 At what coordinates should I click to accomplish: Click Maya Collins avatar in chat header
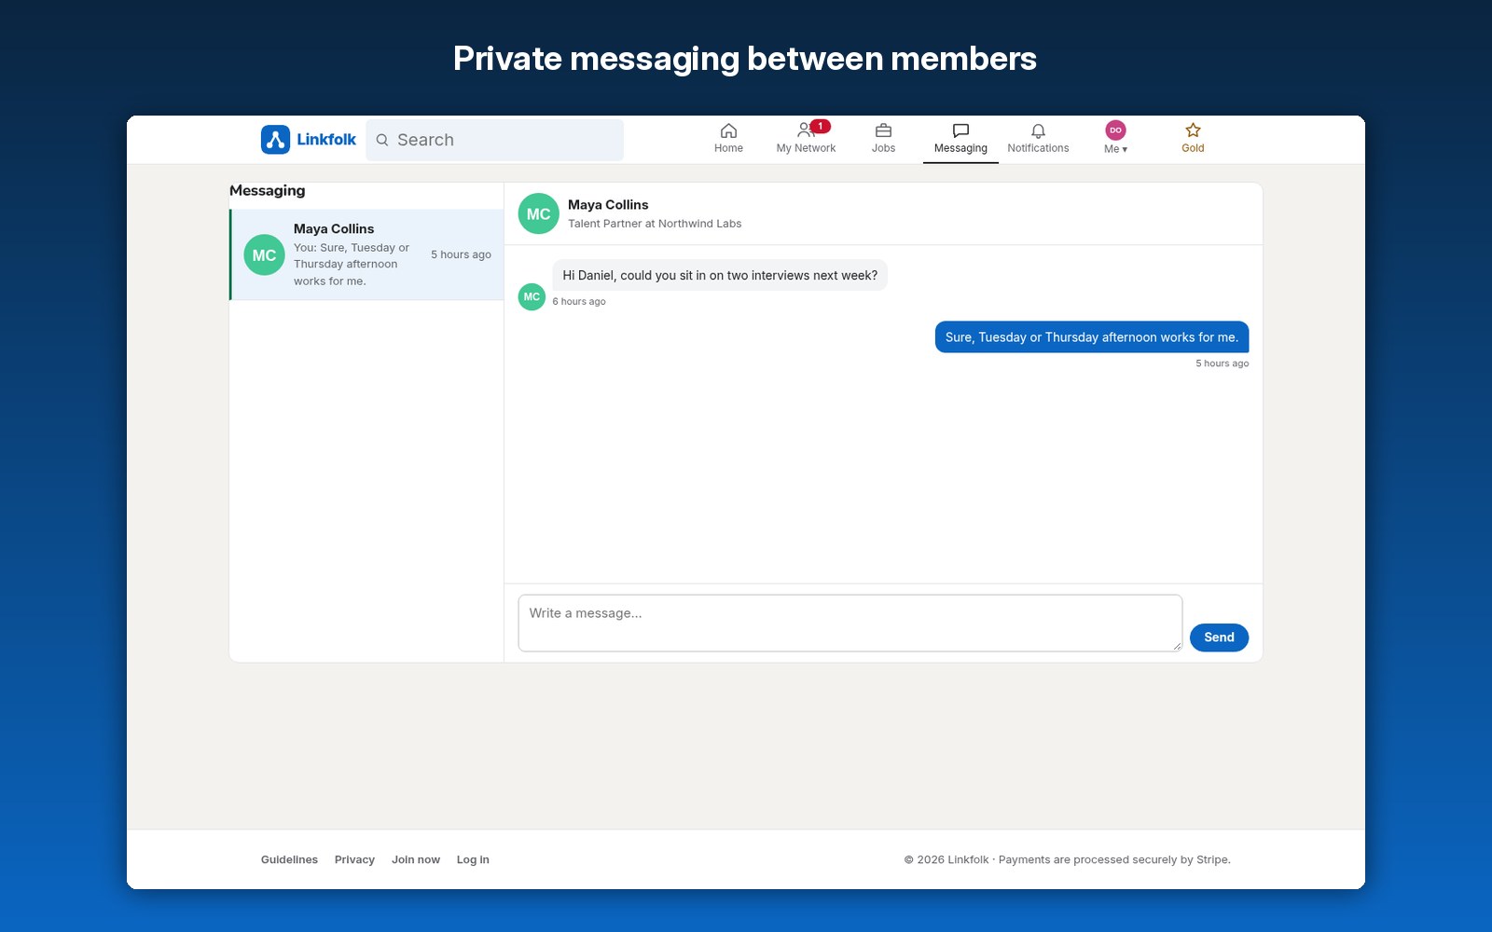tap(538, 213)
